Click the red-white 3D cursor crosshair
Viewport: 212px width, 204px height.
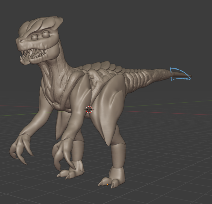coord(89,109)
